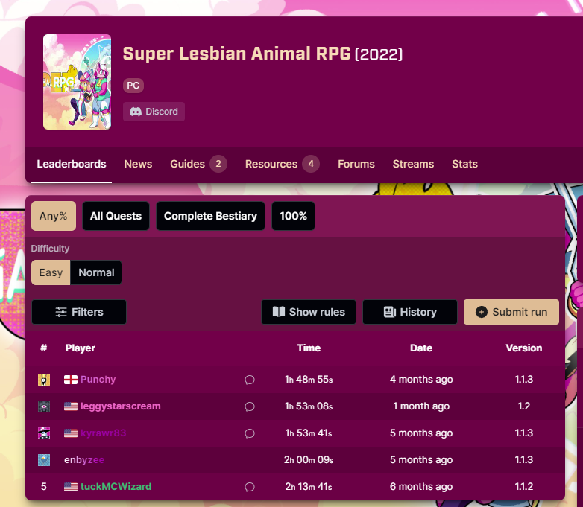Click the Version column header

(524, 348)
